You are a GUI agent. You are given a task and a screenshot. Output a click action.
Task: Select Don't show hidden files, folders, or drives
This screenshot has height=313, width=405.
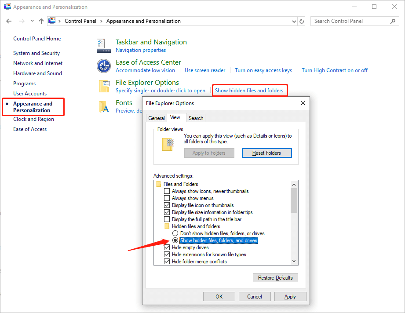(175, 233)
